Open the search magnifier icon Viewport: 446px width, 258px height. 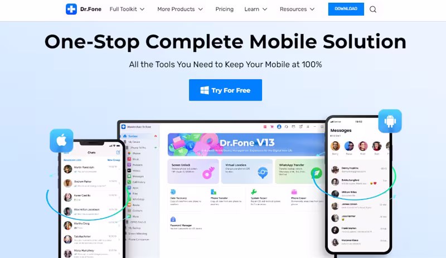(373, 9)
